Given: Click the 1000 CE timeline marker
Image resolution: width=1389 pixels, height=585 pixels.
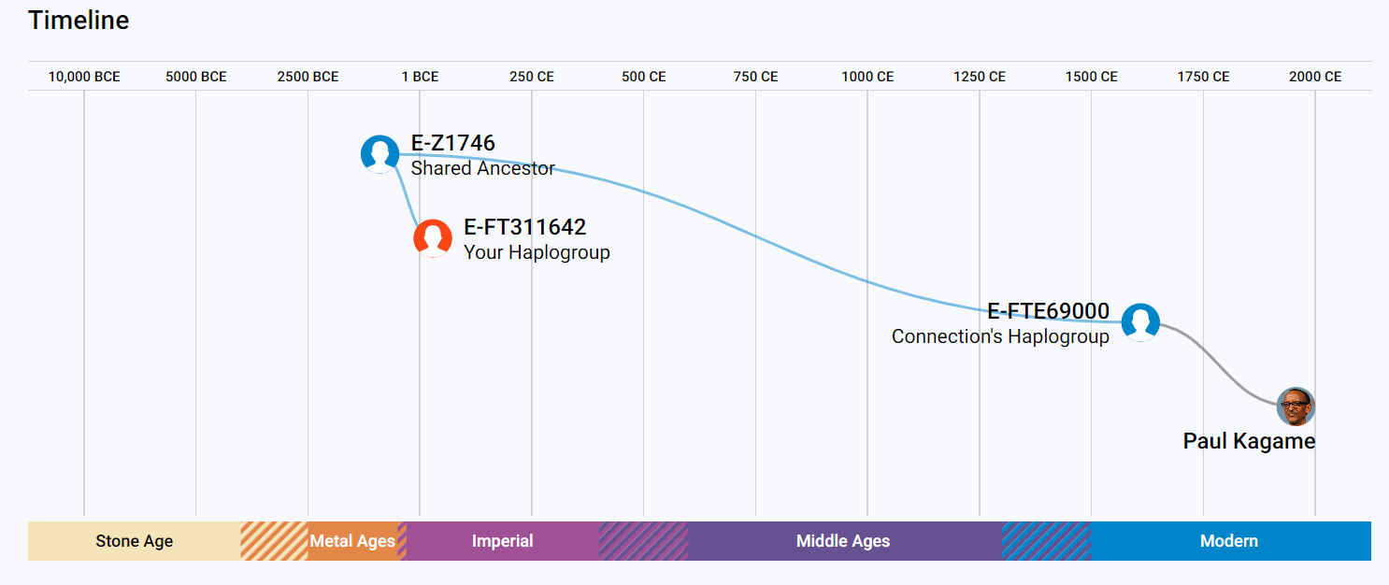Looking at the screenshot, I should click(x=867, y=77).
